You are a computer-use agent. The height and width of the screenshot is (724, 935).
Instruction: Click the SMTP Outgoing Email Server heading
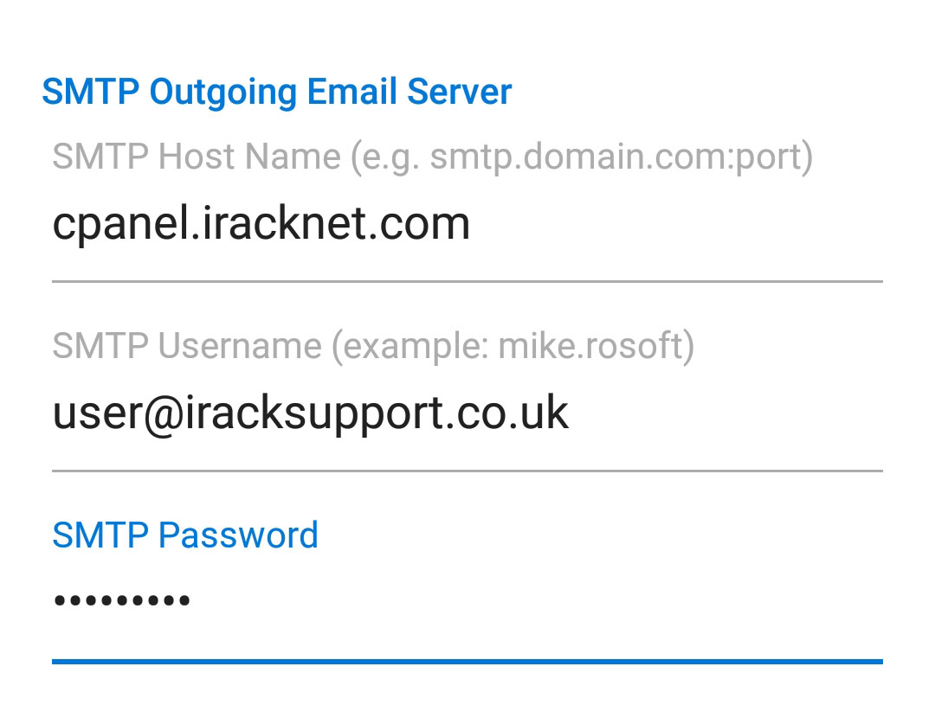[x=277, y=92]
